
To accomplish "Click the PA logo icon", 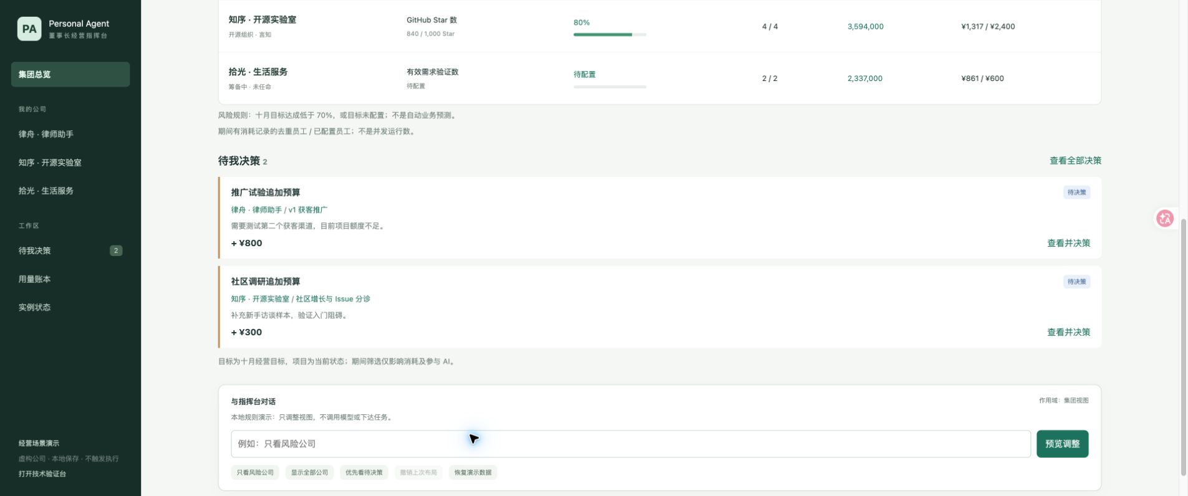I will click(29, 29).
